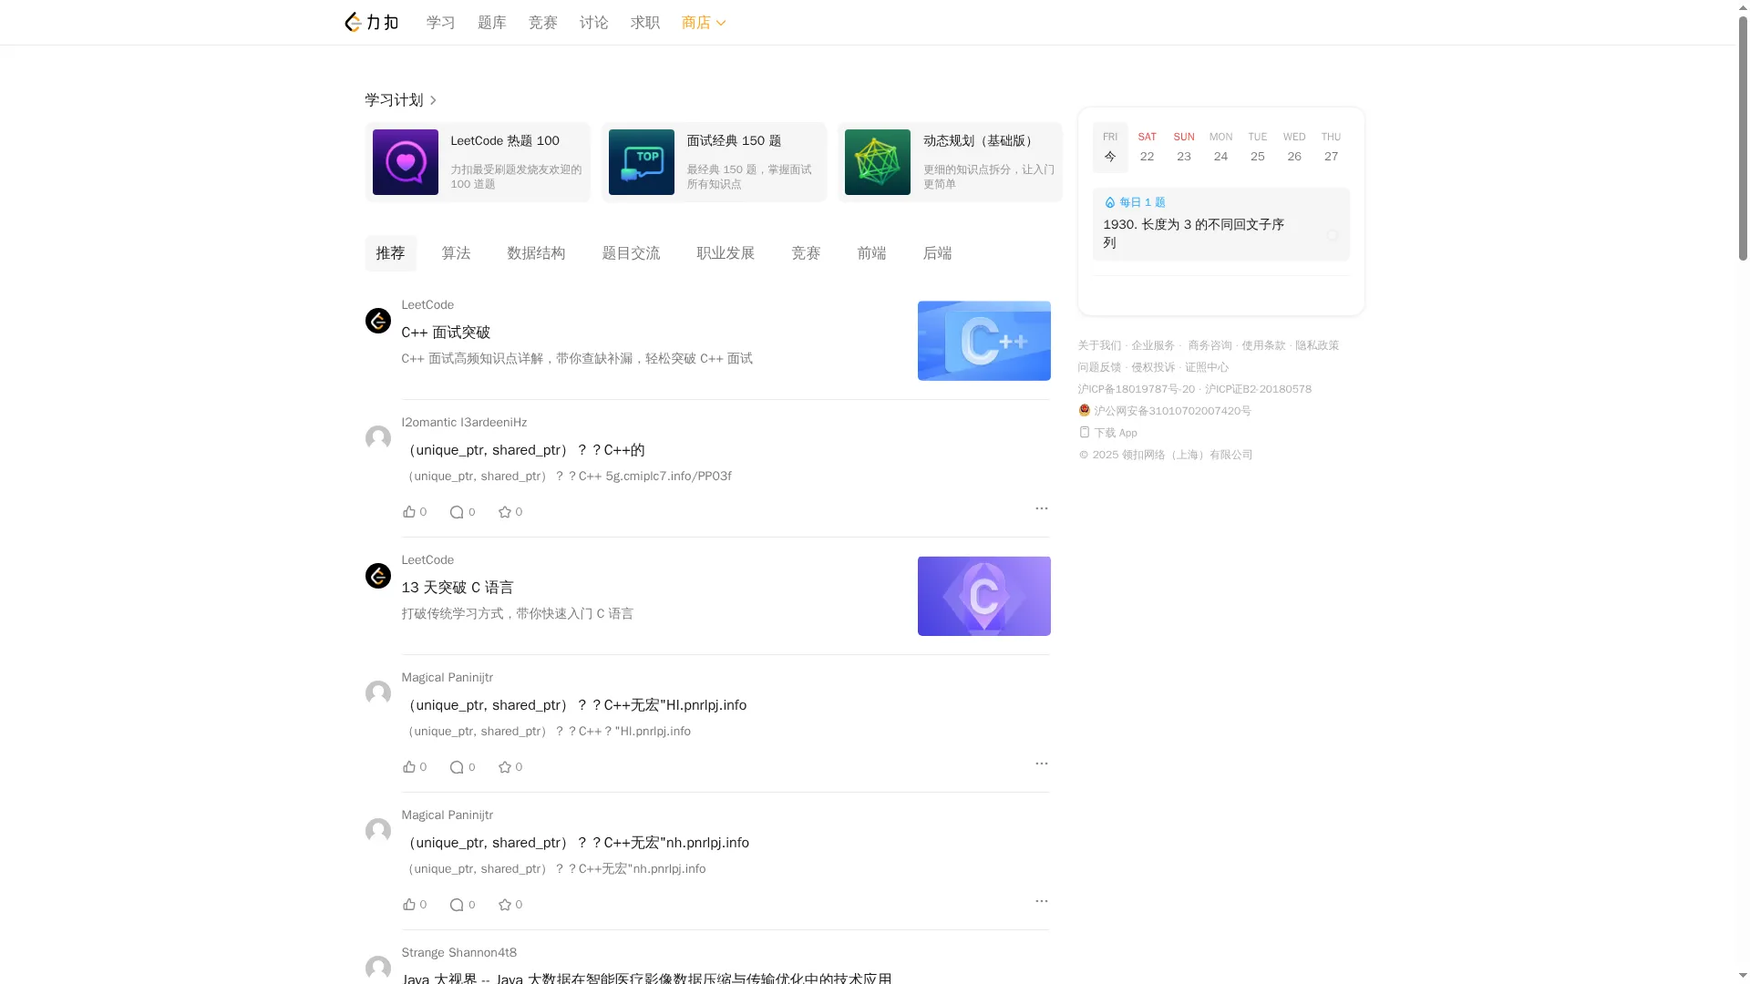The height and width of the screenshot is (984, 1750).
Task: Click the police badge icon beside 沪公网安备
Action: 1084,410
